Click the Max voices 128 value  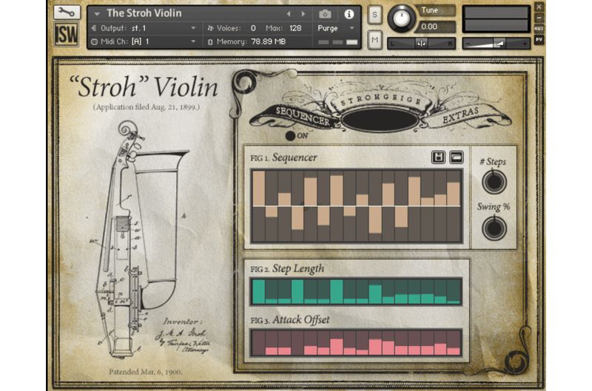click(x=295, y=28)
